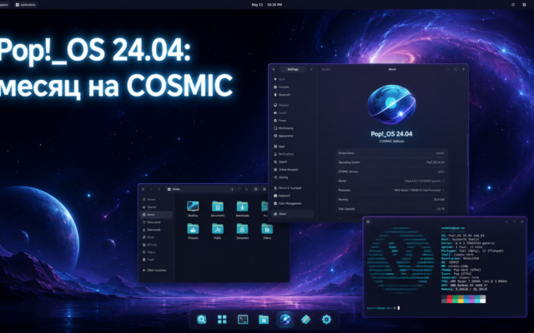534x333 pixels.
Task: Click the dropdown arrow beside Settings title
Action: click(x=311, y=69)
